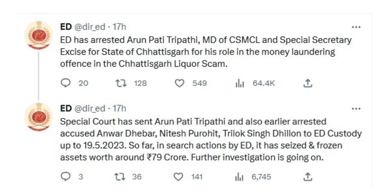Viewport: 387px width, 196px height.
Task: Click the ED account name on first tweet
Action: pos(66,27)
